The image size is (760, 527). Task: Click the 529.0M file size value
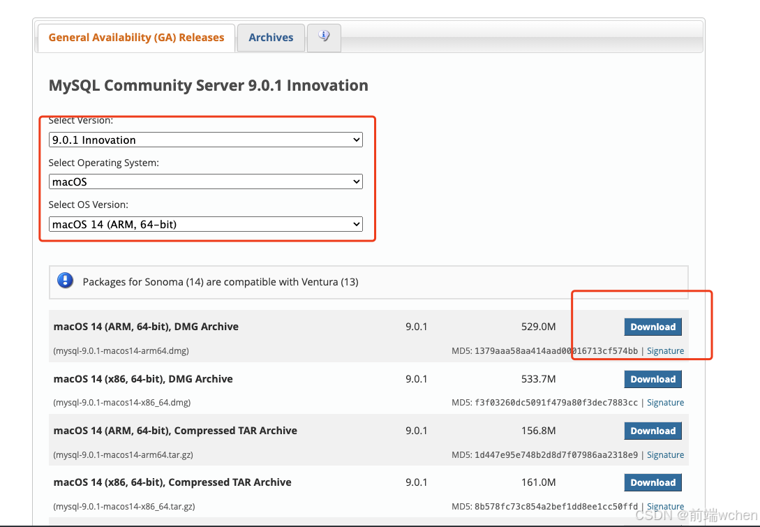(539, 326)
